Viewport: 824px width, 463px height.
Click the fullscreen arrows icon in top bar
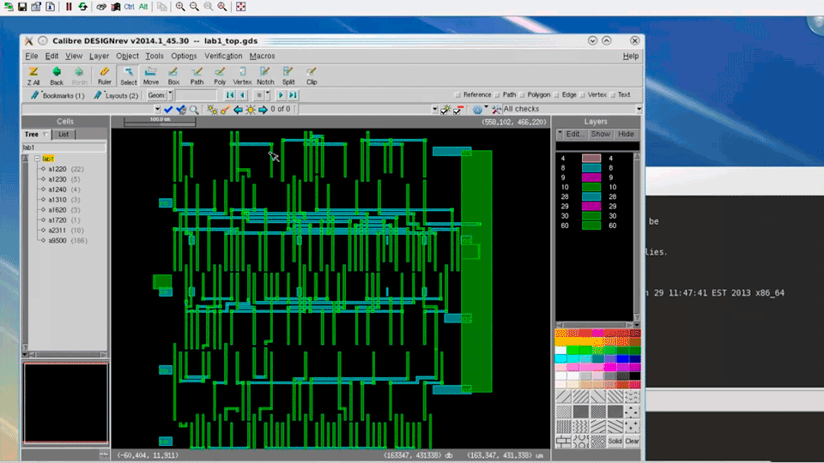pos(240,7)
